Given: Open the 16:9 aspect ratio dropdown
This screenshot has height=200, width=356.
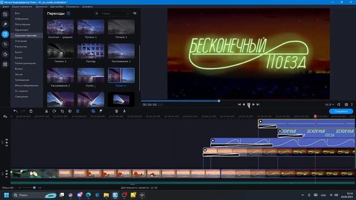Looking at the screenshot, I should [329, 104].
